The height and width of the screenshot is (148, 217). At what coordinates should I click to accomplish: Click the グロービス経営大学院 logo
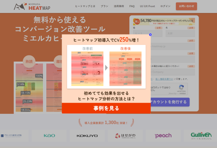pos(11,136)
